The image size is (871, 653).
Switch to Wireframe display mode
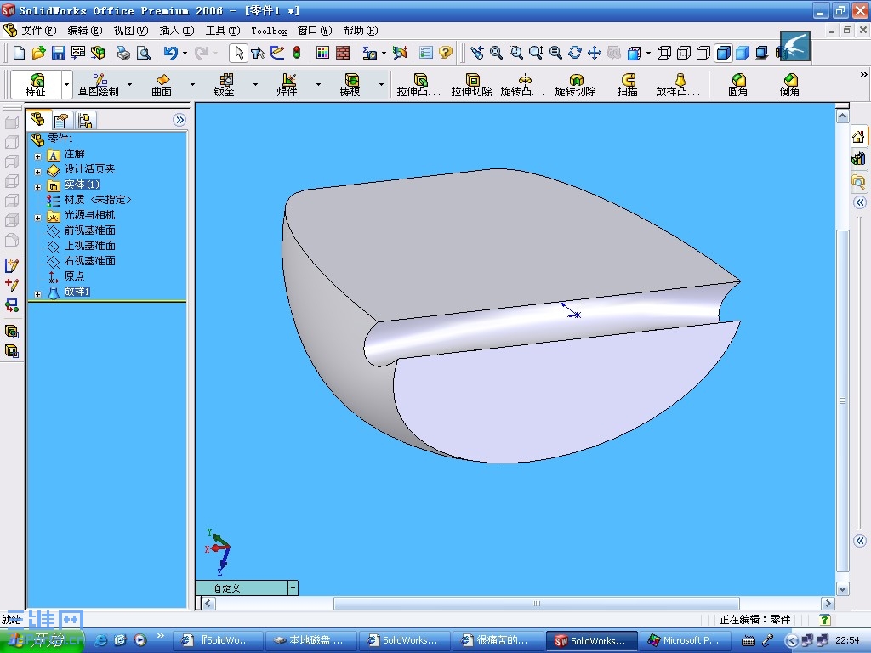(664, 53)
